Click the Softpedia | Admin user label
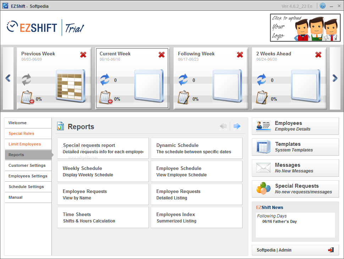 click(274, 250)
